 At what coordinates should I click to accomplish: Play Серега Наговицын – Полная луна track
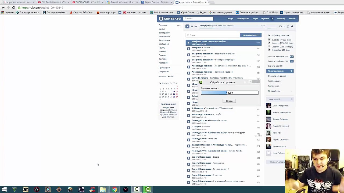[x=188, y=164]
